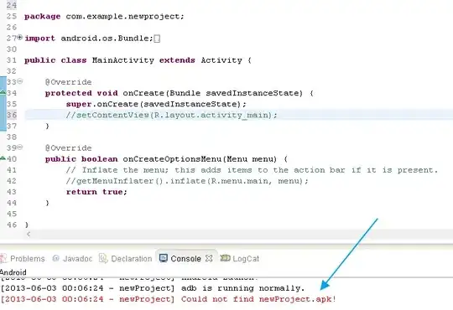Click the Console monitor icon
Screen dimensions: 453x310
164,258
